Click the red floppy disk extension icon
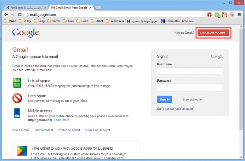The height and width of the screenshot is (161, 245). coord(224,14)
